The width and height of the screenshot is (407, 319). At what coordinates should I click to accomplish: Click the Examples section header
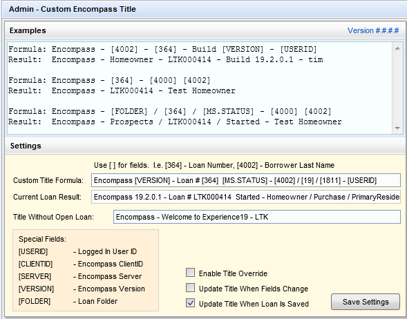[28, 30]
